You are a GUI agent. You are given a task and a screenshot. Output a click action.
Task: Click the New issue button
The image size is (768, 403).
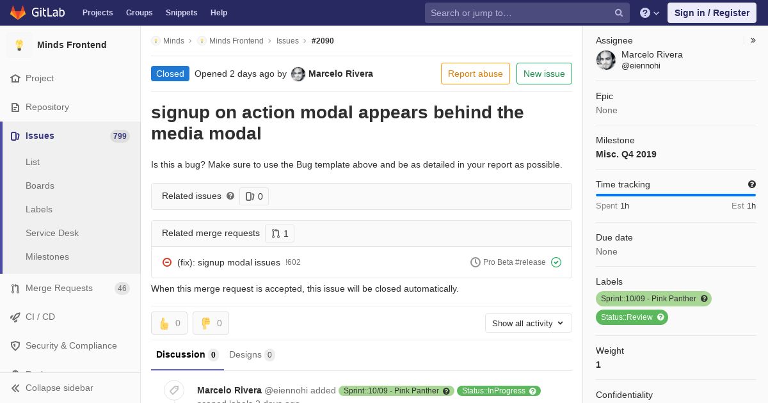click(544, 74)
